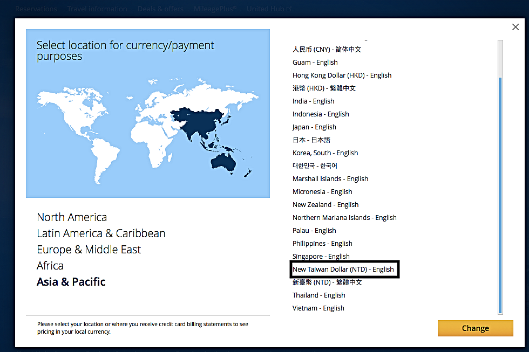The image size is (529, 352).
Task: Choose Northern Mariana Islands - English
Action: [344, 218]
